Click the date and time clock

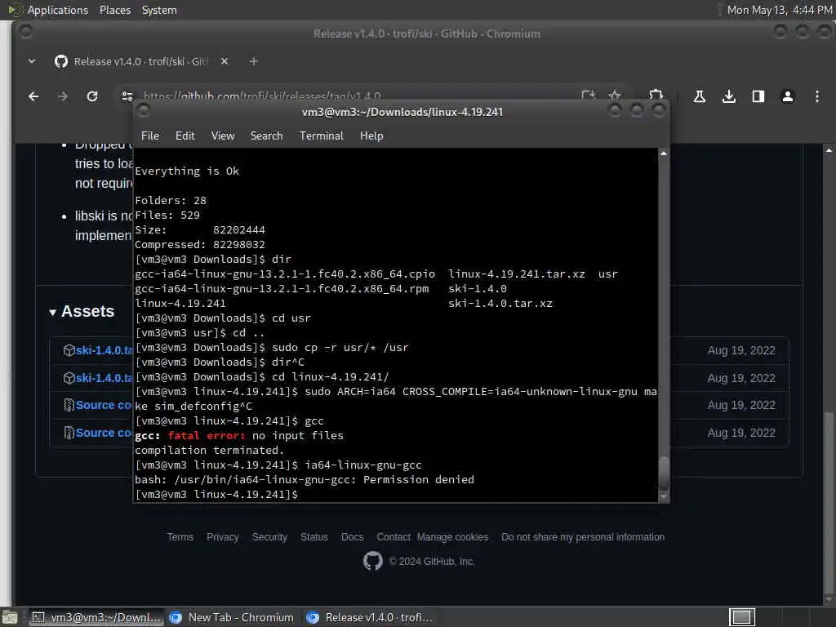pyautogui.click(x=780, y=10)
